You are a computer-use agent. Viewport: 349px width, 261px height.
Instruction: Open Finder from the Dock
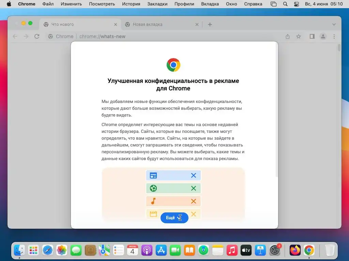(x=19, y=250)
